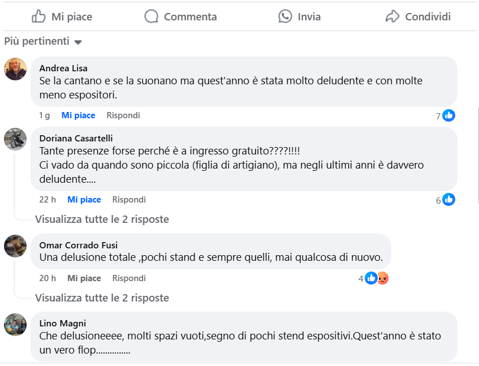The width and height of the screenshot is (479, 366).
Task: Expand the 2 replies under Doriana's comment
Action: point(102,219)
